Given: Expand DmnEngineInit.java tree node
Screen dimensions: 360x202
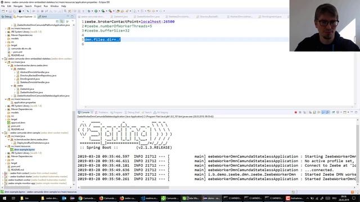Looking at the screenshot, I should [x=15, y=79].
